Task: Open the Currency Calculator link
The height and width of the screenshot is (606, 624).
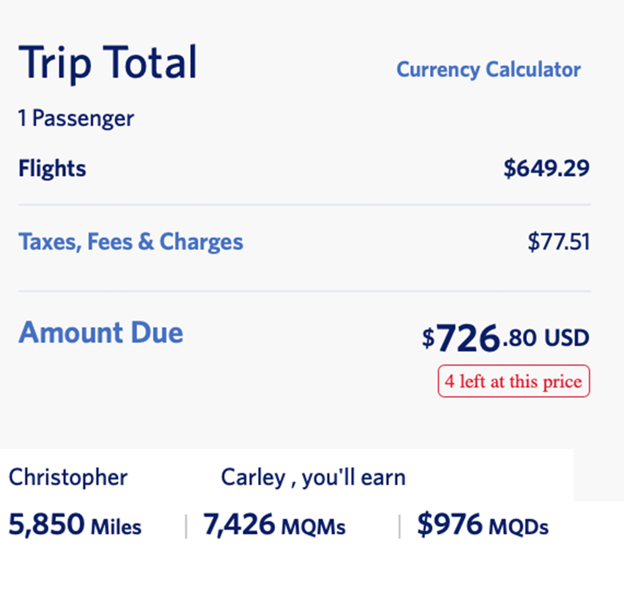Action: tap(488, 70)
